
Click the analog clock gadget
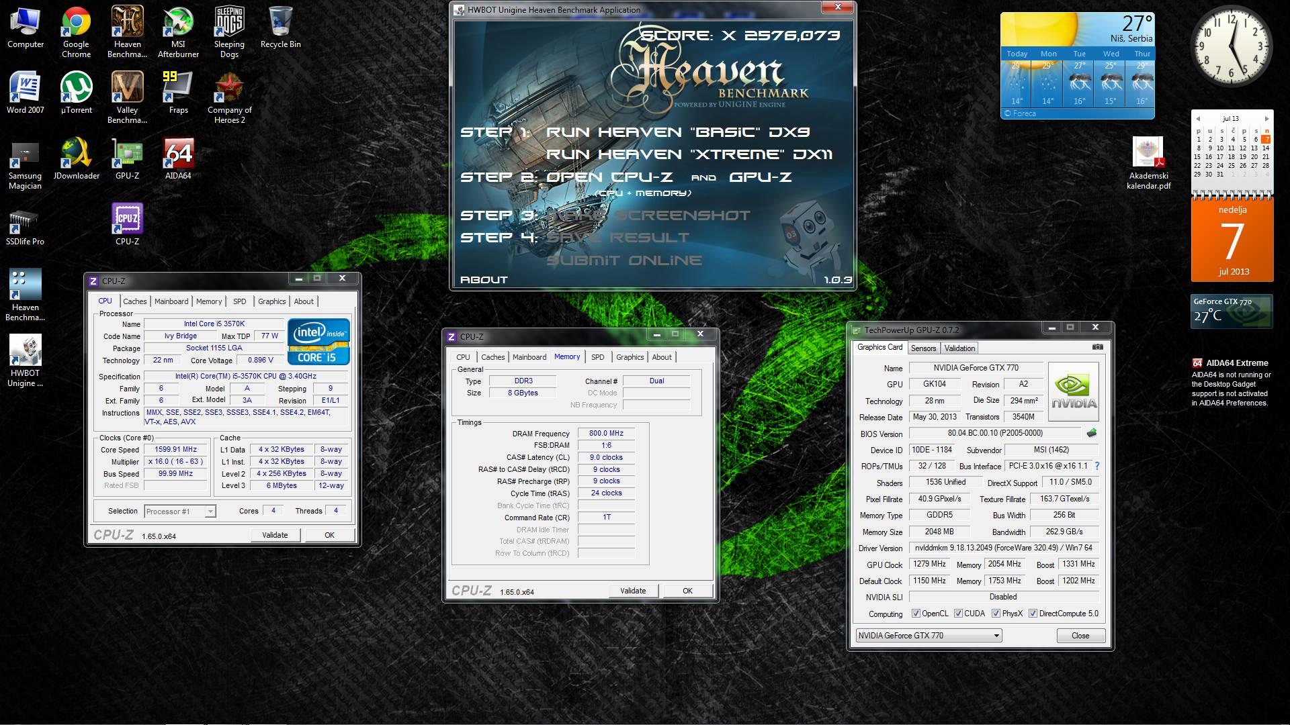click(1232, 46)
